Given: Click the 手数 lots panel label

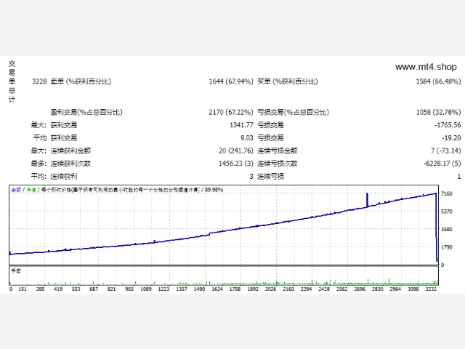Looking at the screenshot, I should coord(16,270).
